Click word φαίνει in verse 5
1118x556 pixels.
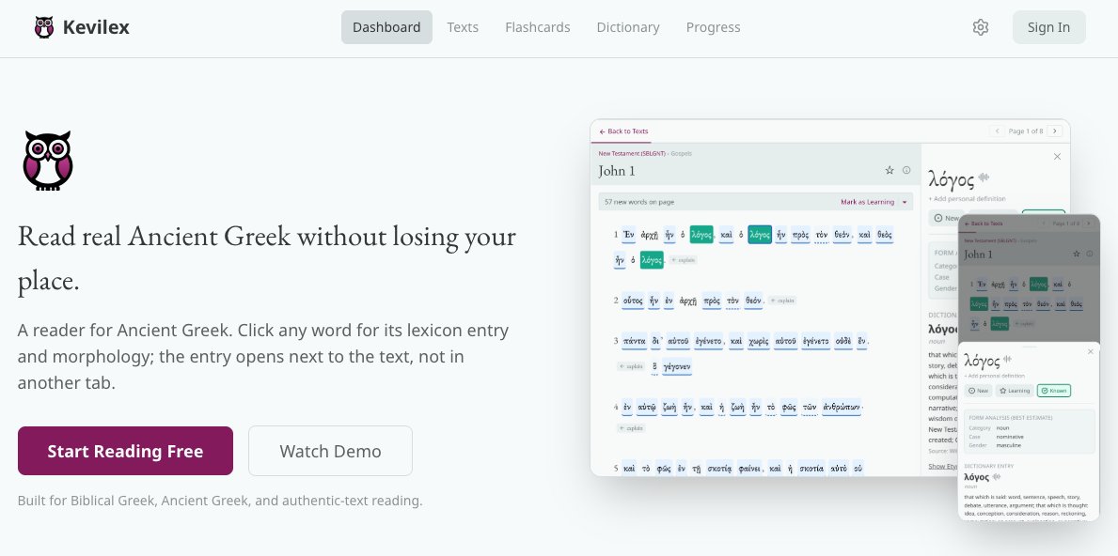[x=750, y=469]
